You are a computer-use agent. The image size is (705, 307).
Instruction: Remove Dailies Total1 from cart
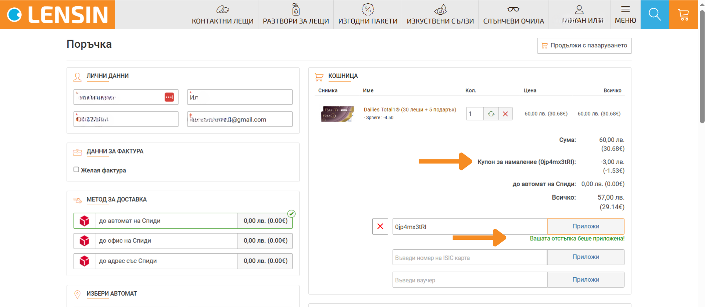coord(505,114)
